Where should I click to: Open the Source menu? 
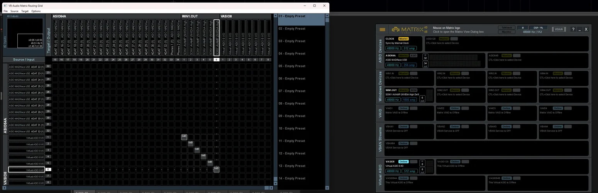pyautogui.click(x=14, y=11)
